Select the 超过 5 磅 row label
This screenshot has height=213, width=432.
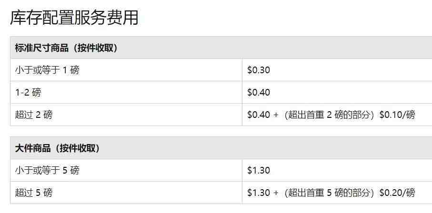point(34,193)
